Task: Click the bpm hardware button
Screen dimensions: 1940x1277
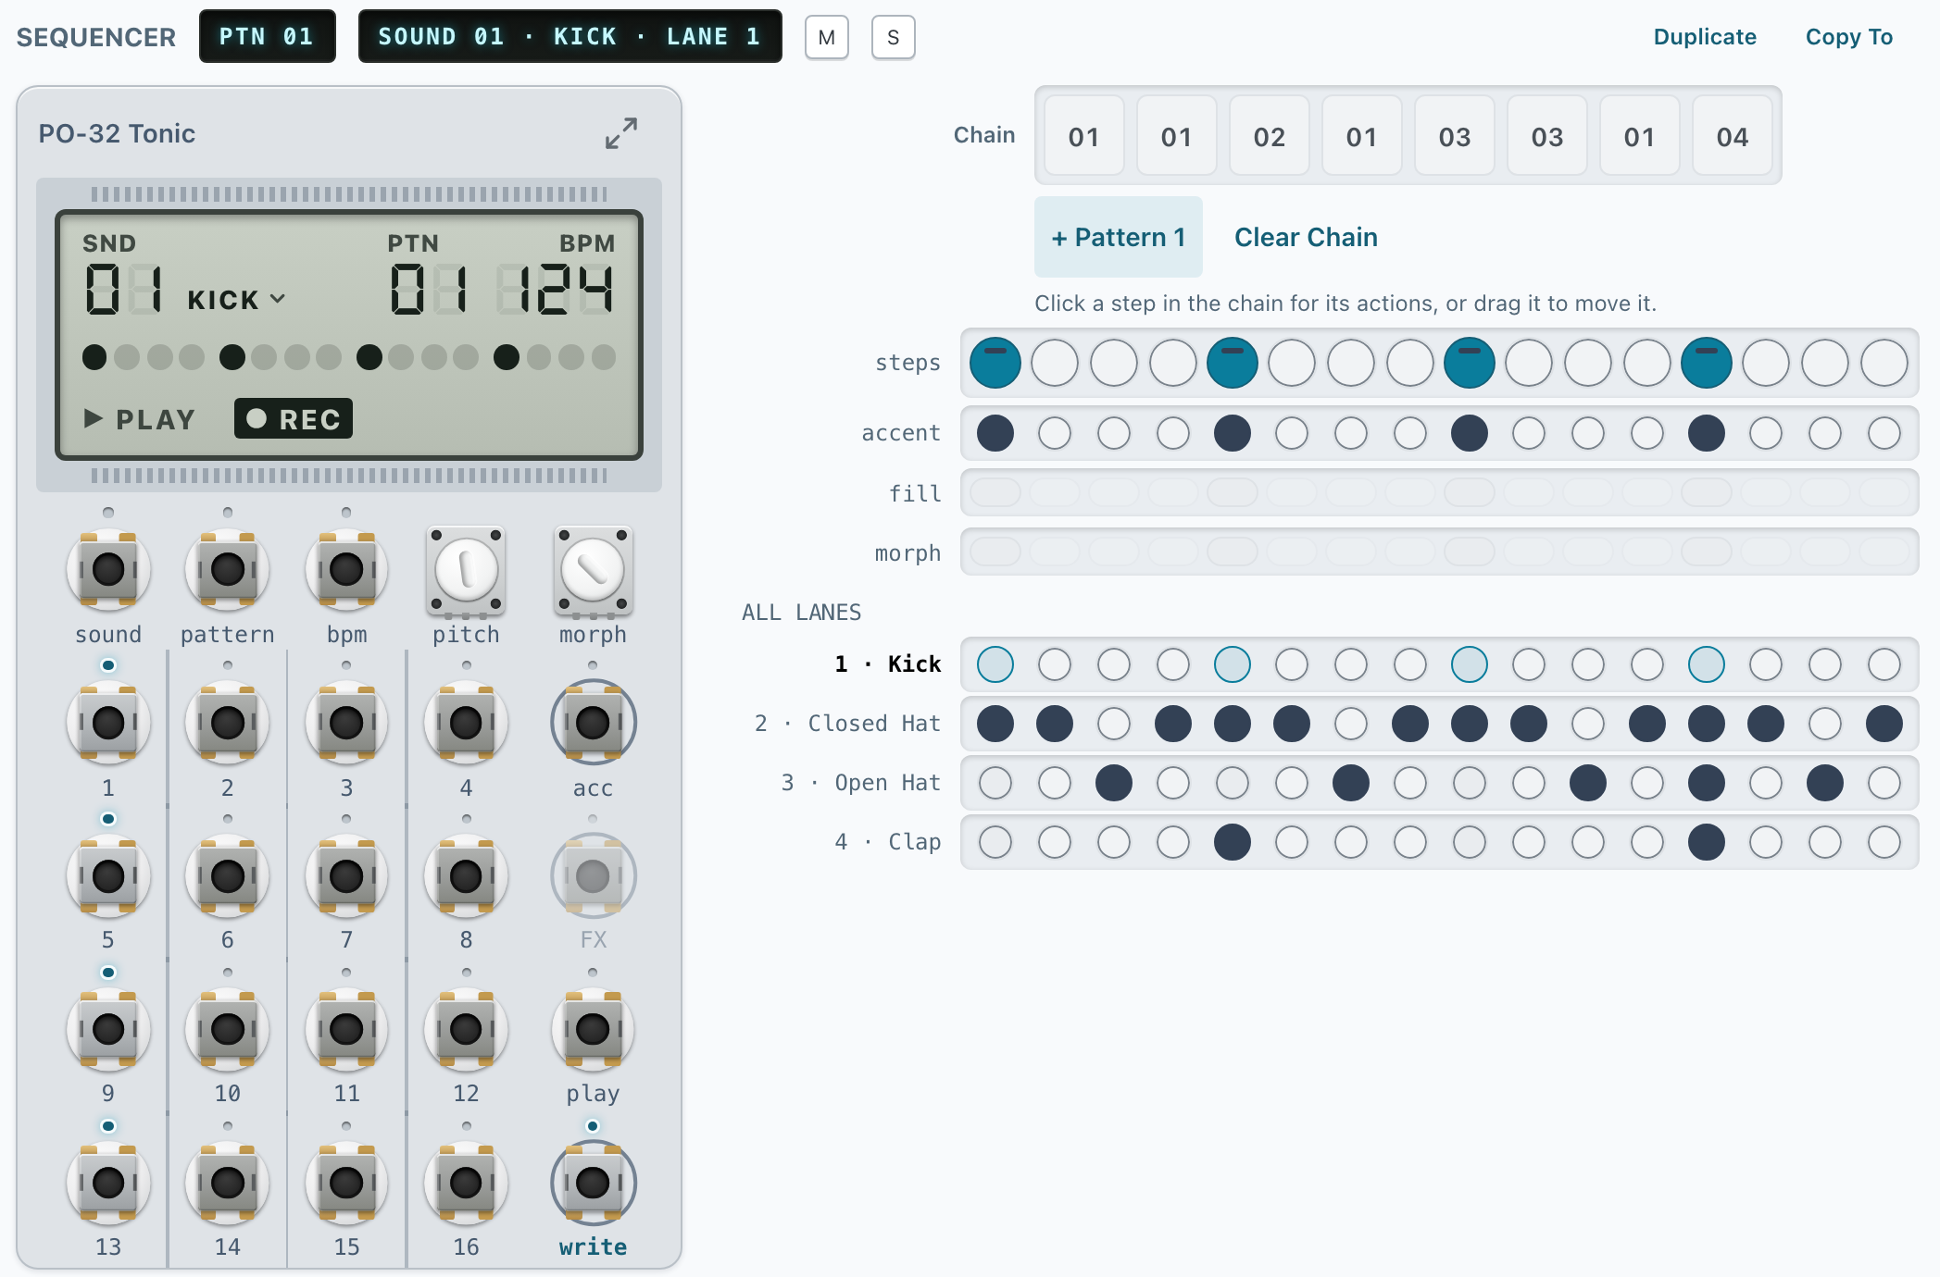Action: [x=346, y=570]
